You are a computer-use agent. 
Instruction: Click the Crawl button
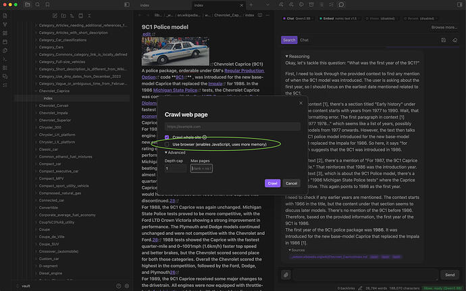[272, 183]
